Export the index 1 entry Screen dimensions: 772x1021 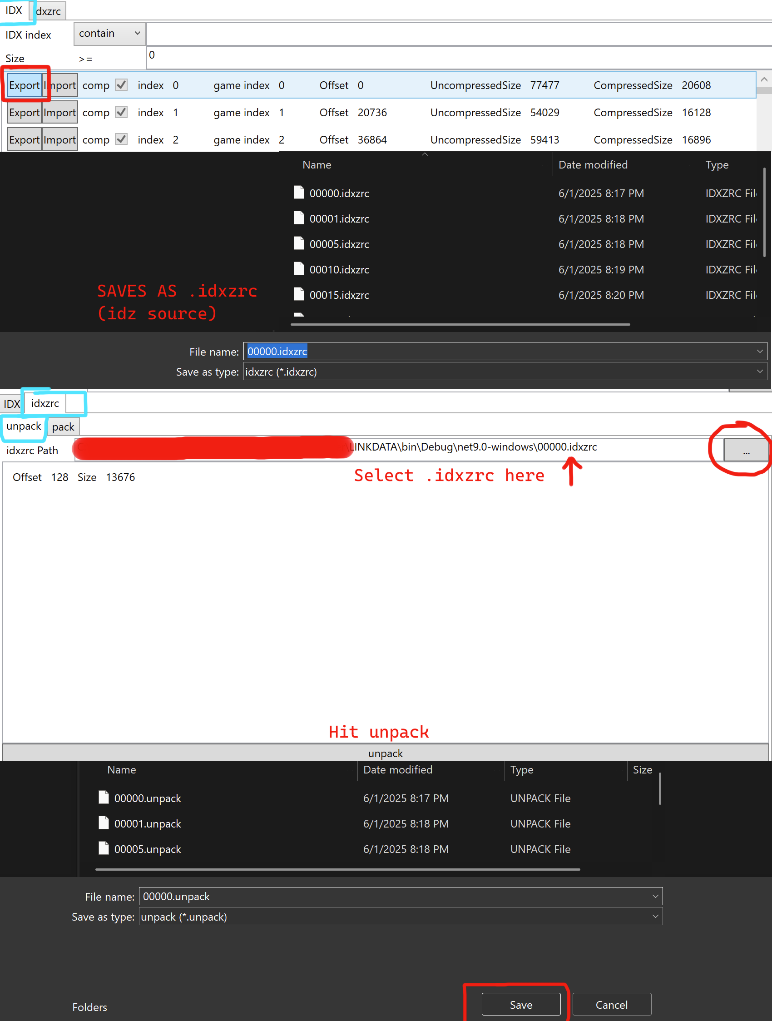tap(25, 113)
